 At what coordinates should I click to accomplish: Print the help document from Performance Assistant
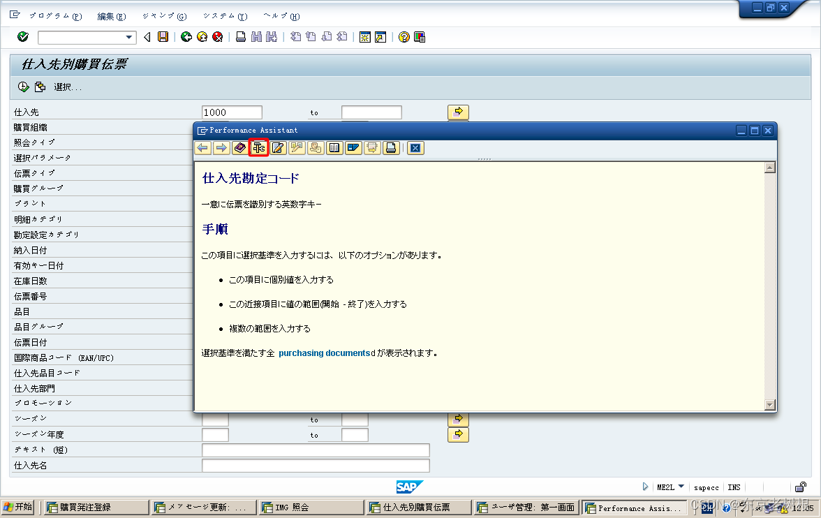point(390,147)
